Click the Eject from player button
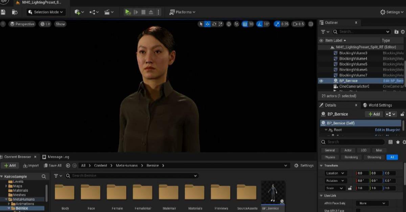This screenshot has width=406, height=212. click(151, 12)
